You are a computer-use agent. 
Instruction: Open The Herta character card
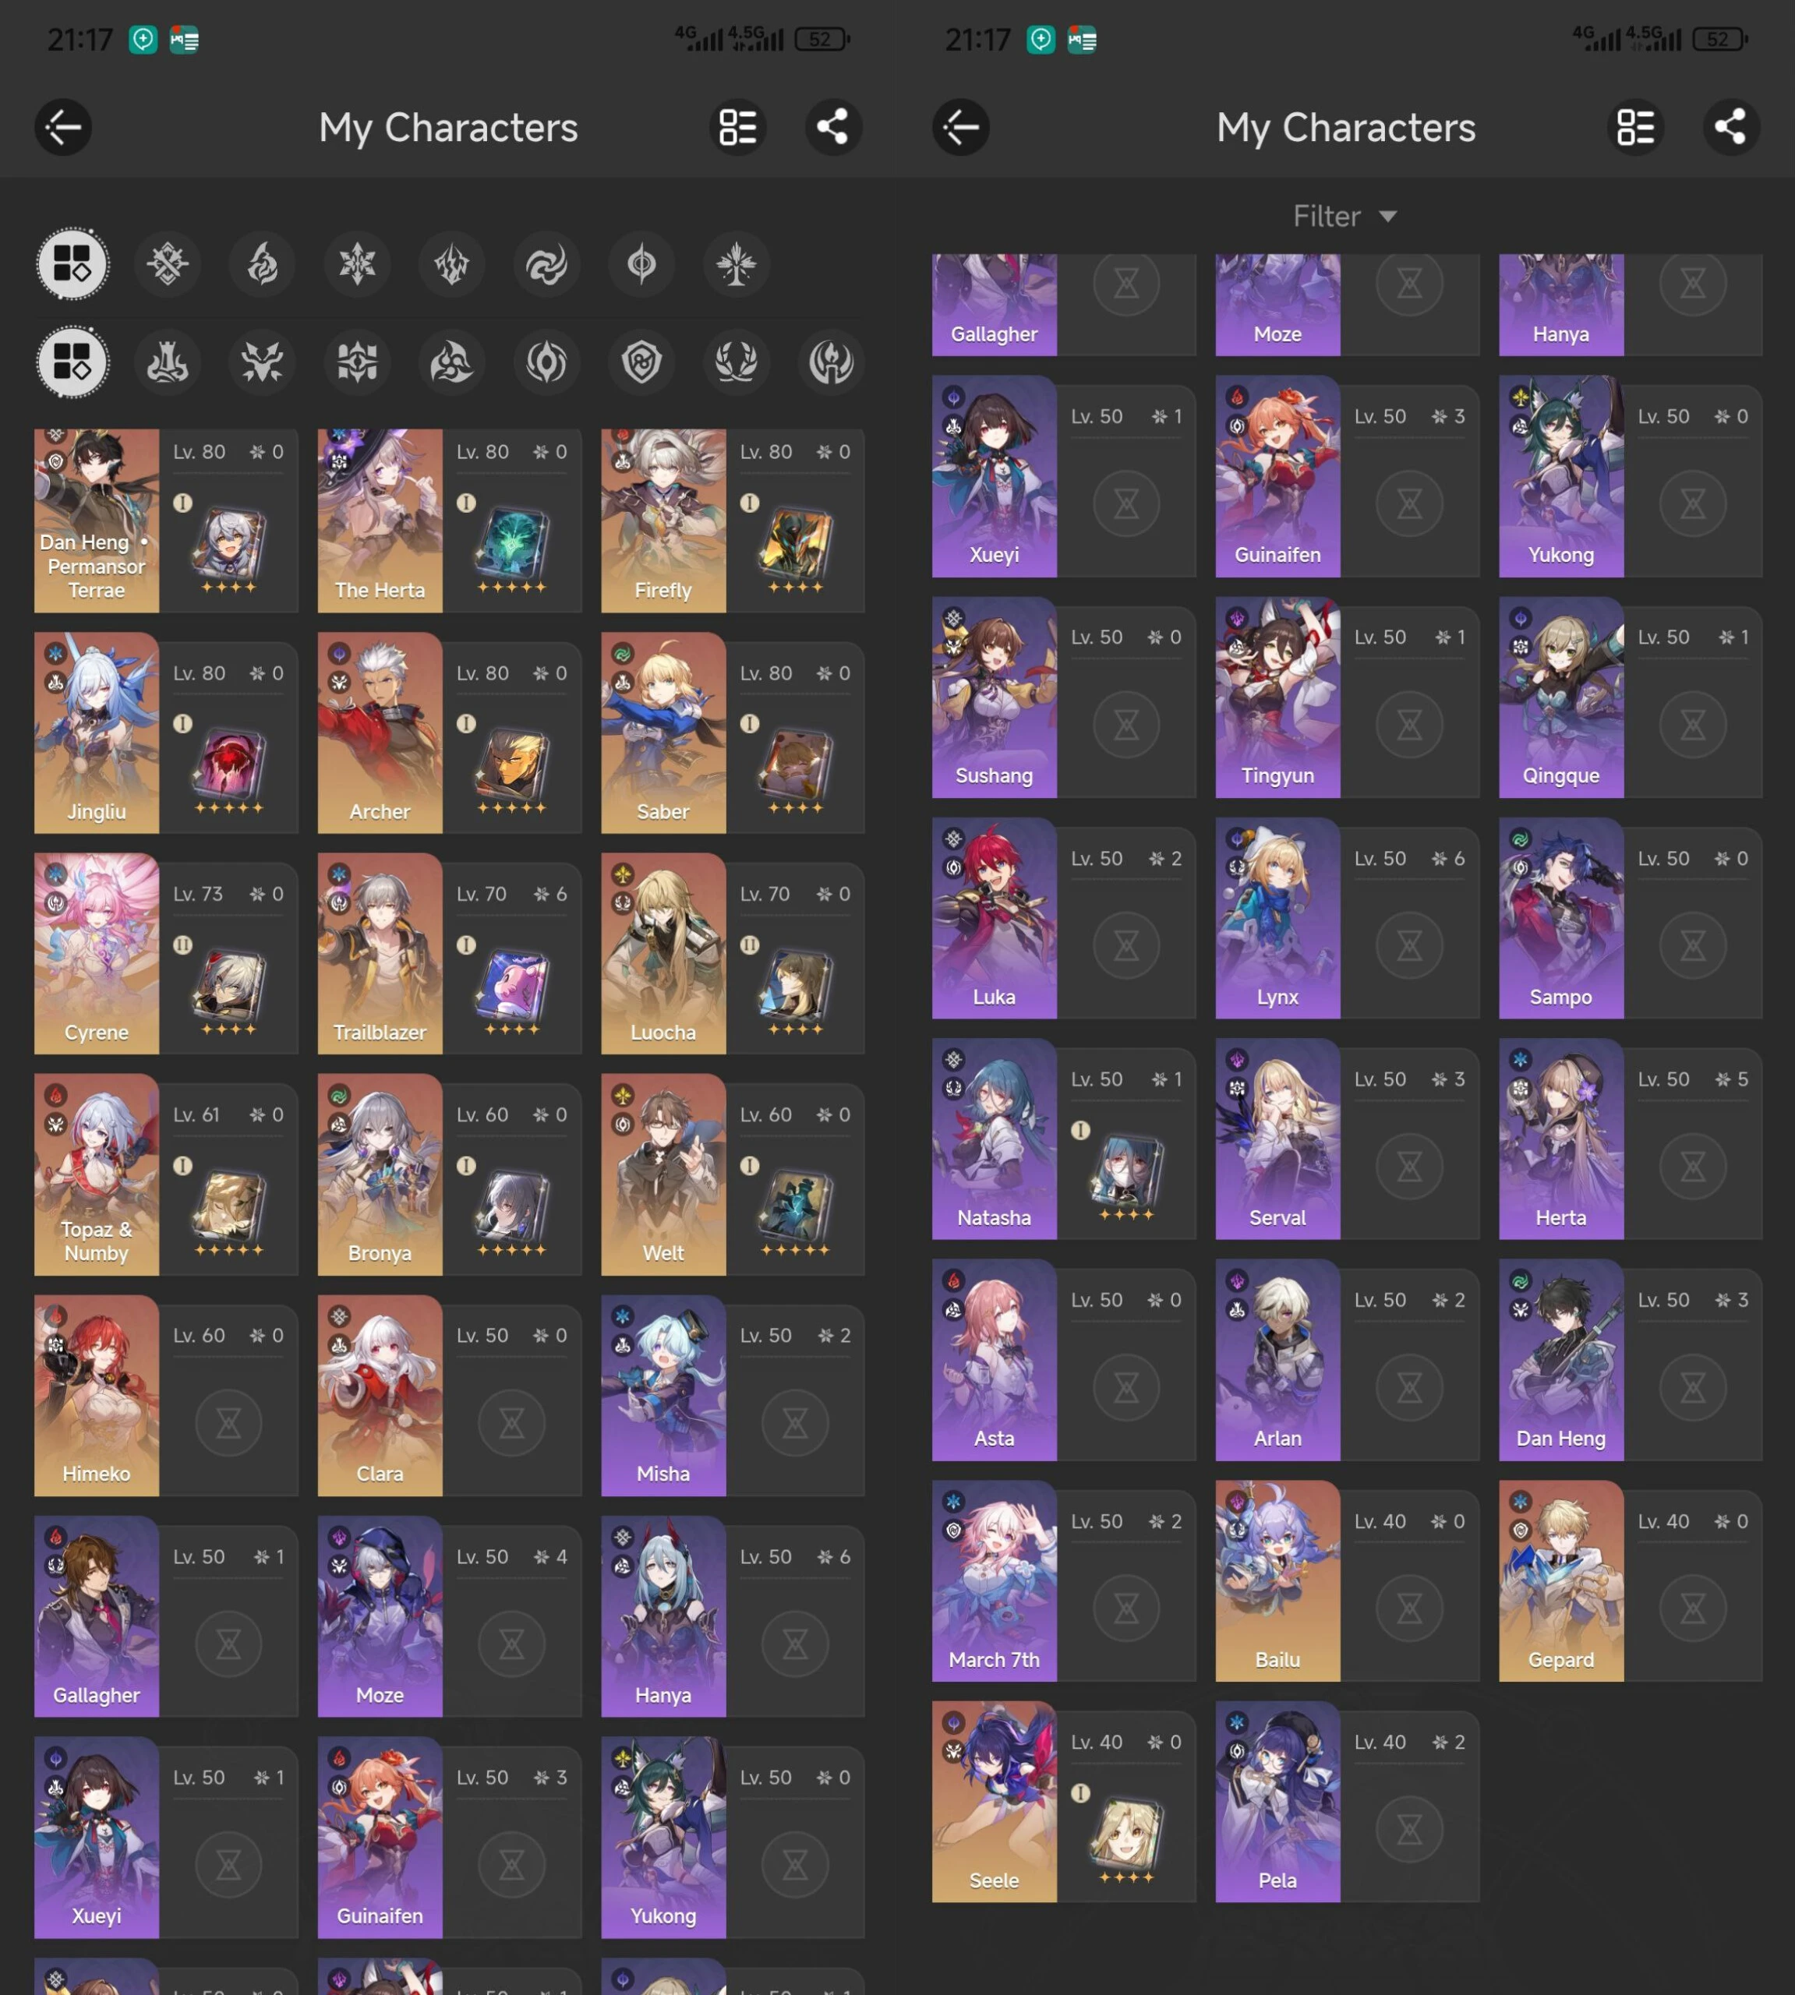tap(380, 520)
